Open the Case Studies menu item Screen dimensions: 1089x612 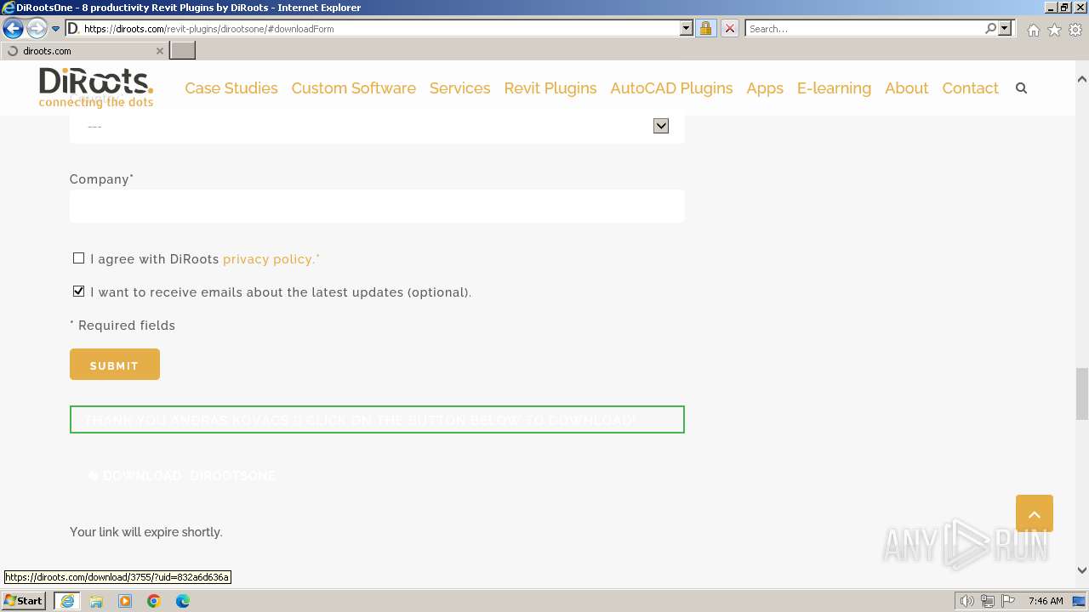pyautogui.click(x=231, y=88)
